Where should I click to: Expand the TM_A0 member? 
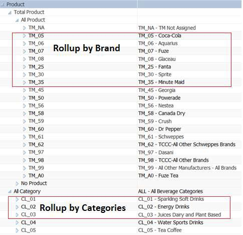(25, 176)
